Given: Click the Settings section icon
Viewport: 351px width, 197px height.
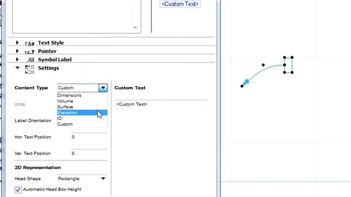Looking at the screenshot, I should point(30,69).
